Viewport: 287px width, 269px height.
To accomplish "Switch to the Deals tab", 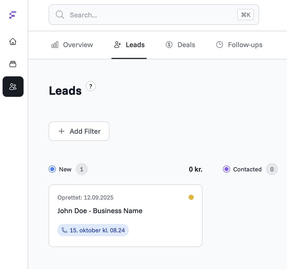I will coord(186,45).
